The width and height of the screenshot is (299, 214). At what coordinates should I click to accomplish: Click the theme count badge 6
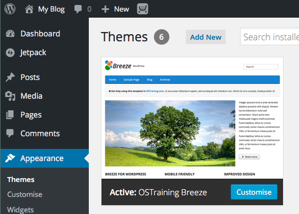162,37
